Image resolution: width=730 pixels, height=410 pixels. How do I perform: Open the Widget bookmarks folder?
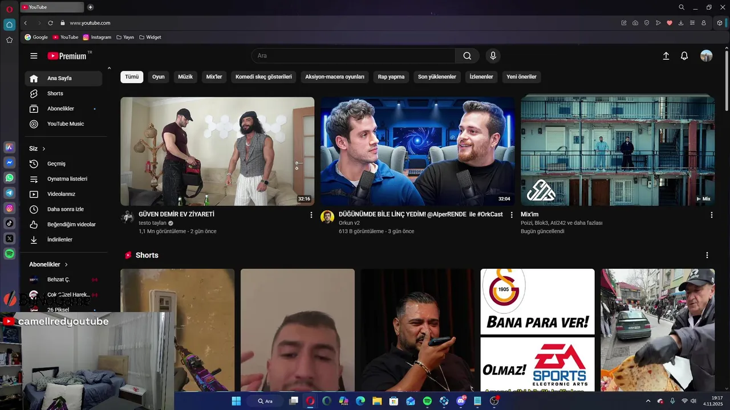click(x=150, y=37)
